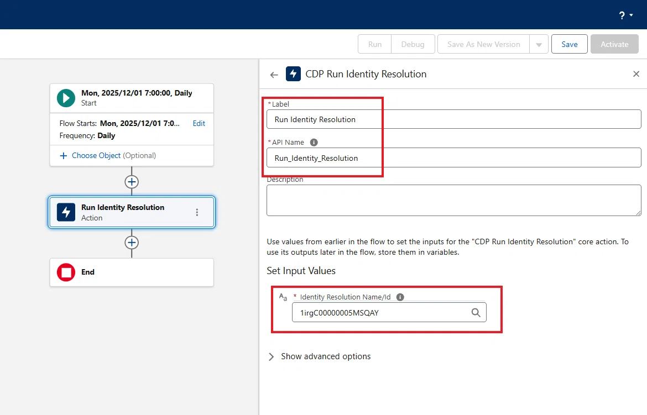
Task: Expand Show advanced options
Action: click(319, 356)
